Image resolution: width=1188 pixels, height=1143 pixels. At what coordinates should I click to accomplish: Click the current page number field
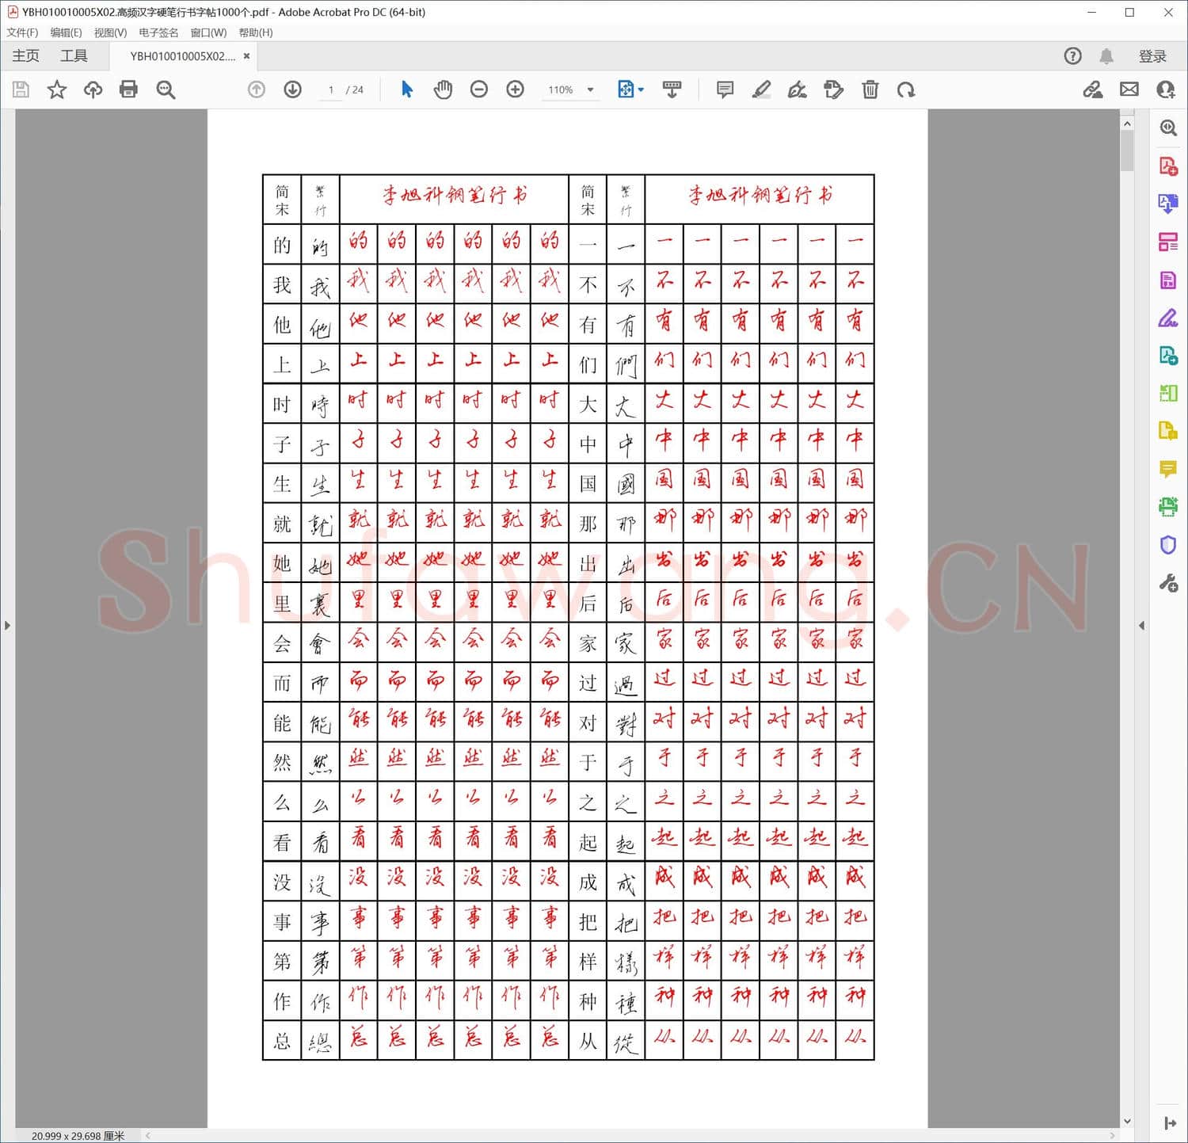click(x=330, y=90)
